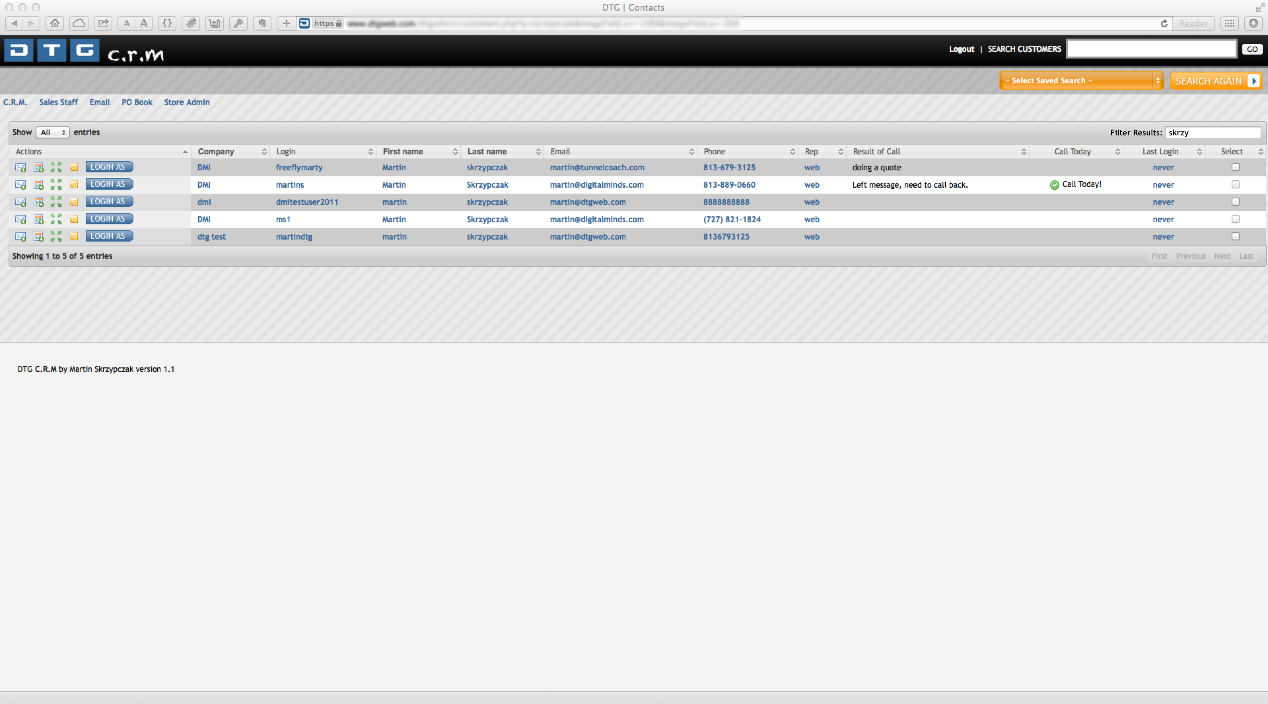Viewport: 1268px width, 704px height.
Task: Open calendar-add icon in dmitestuser2011 row
Action: click(38, 202)
